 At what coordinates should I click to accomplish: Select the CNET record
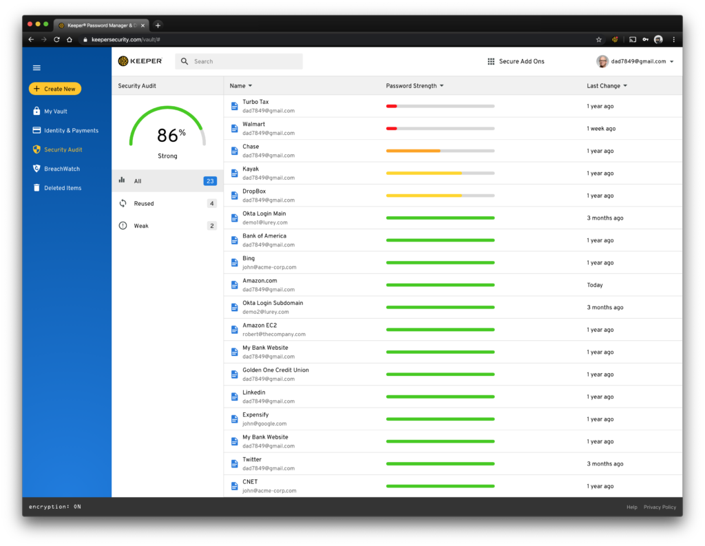tap(453, 486)
